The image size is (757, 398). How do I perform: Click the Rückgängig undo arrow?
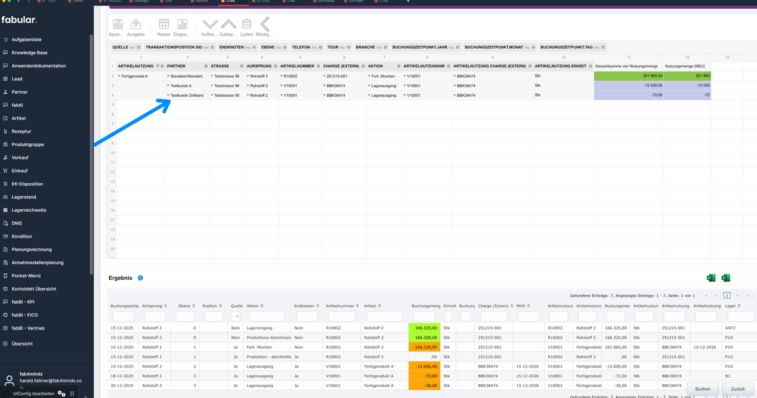click(264, 24)
